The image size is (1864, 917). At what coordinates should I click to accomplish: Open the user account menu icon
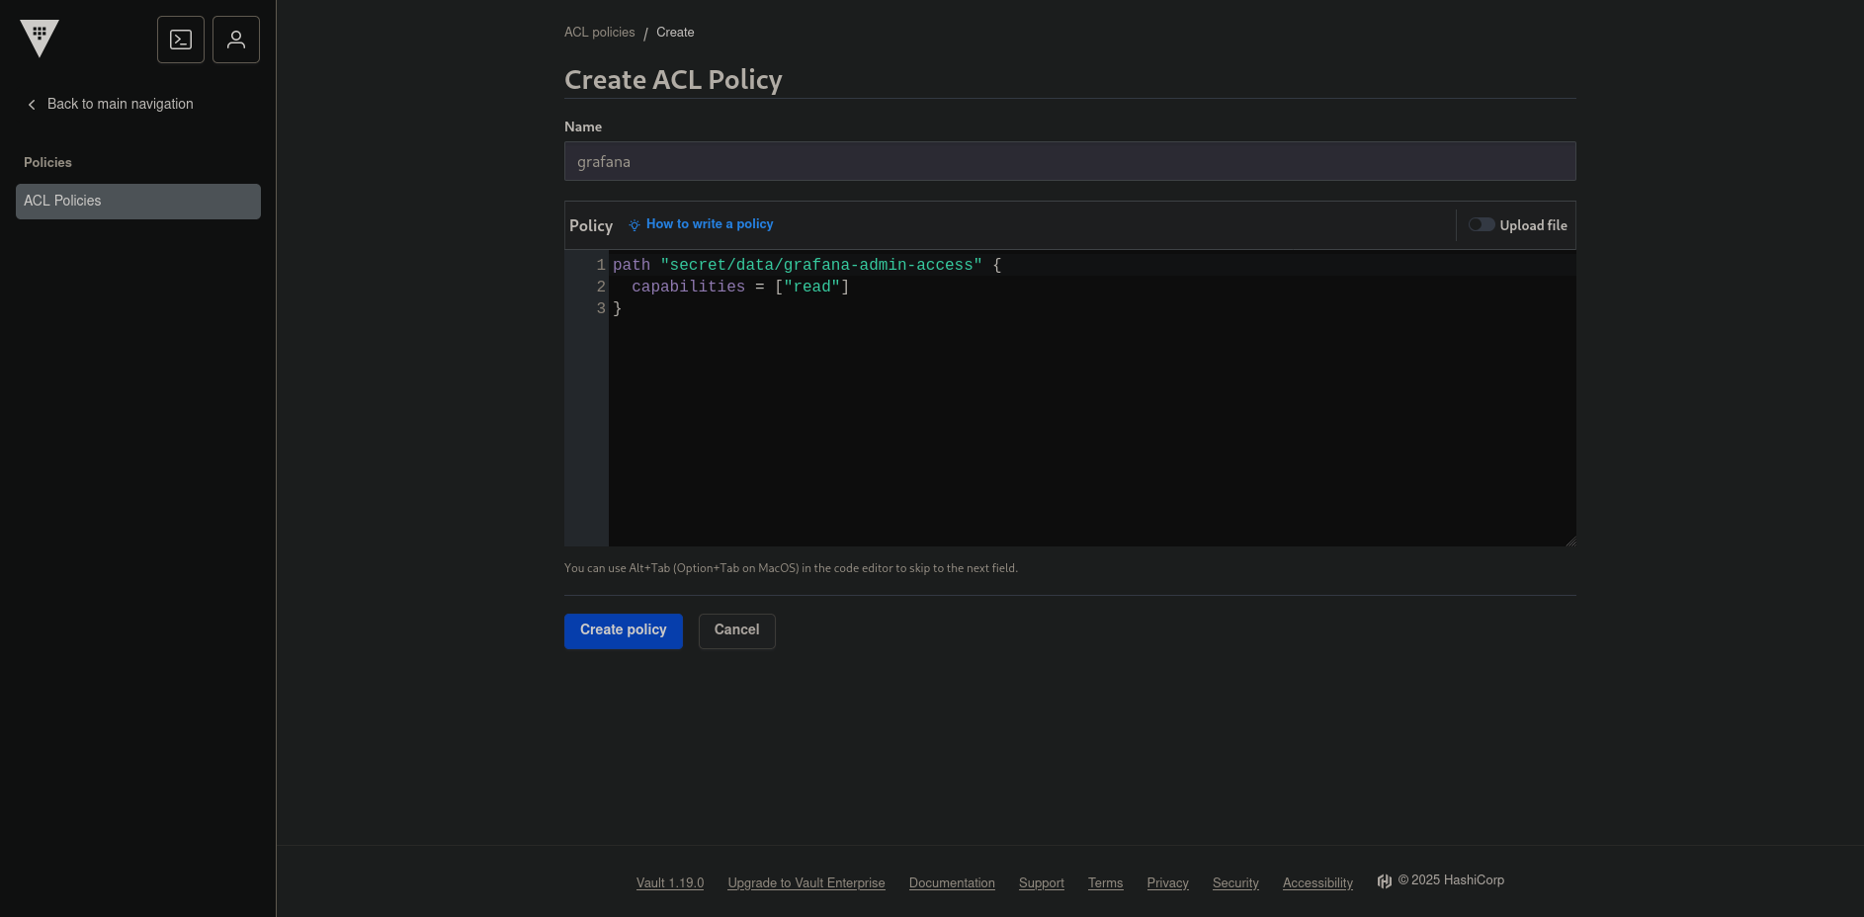pos(235,40)
